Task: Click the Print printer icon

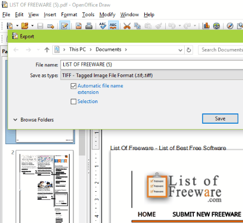Action: click(89, 26)
